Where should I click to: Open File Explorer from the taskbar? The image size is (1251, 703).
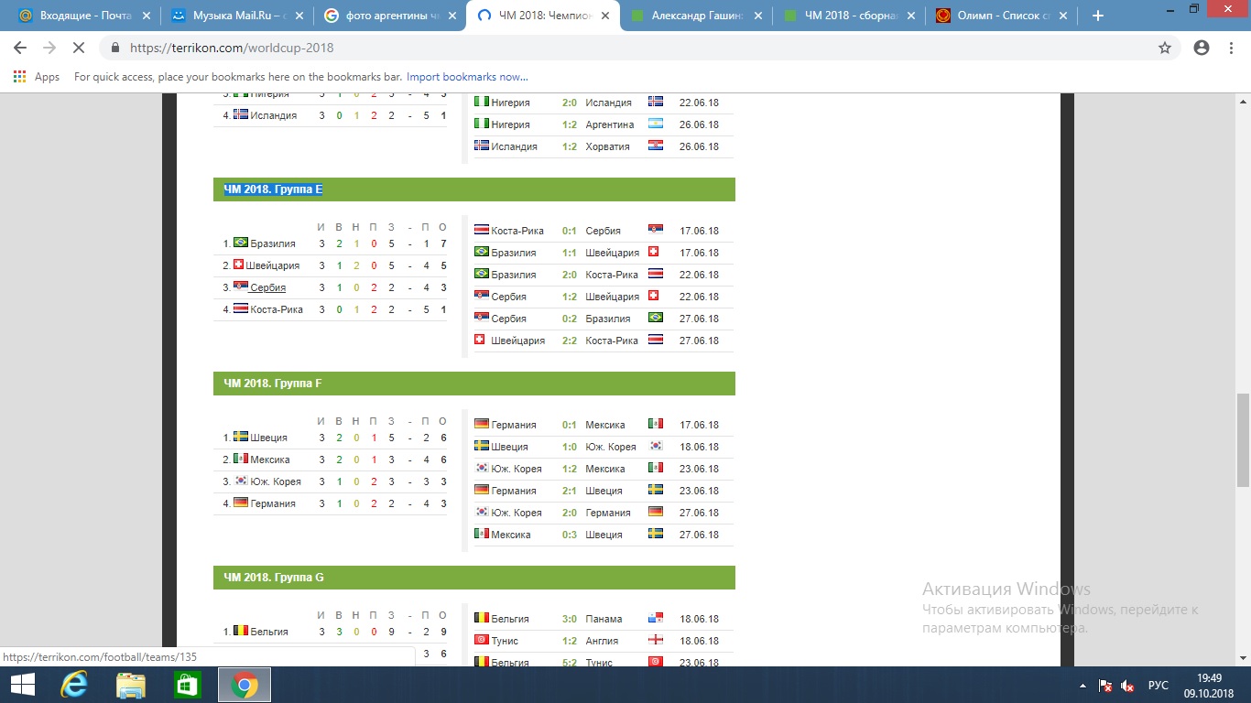131,685
